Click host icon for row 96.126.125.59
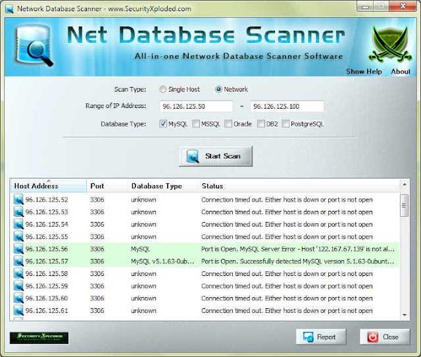This screenshot has height=357, width=421. pos(18,286)
